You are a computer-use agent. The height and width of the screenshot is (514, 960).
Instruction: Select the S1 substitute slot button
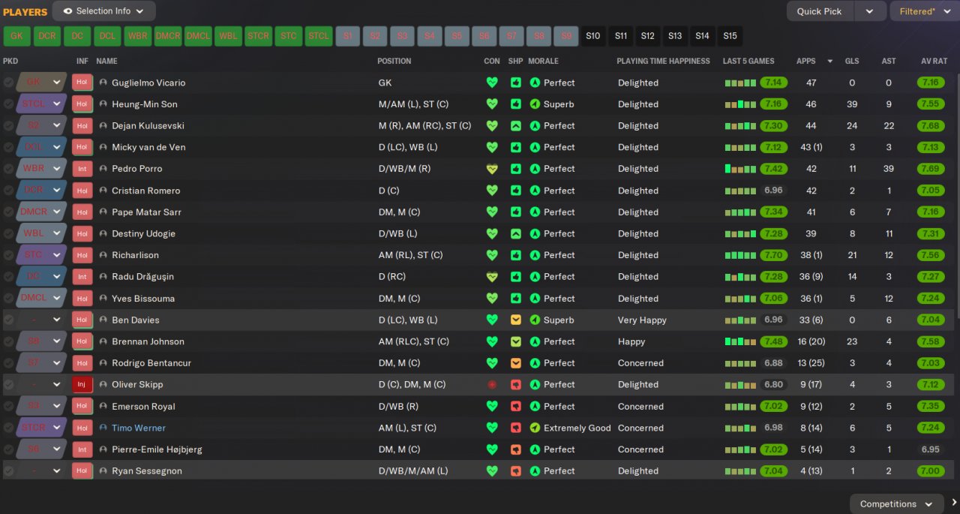click(348, 36)
